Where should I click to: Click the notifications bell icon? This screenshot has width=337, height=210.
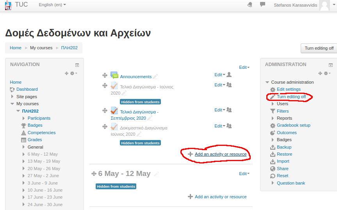(x=250, y=5)
